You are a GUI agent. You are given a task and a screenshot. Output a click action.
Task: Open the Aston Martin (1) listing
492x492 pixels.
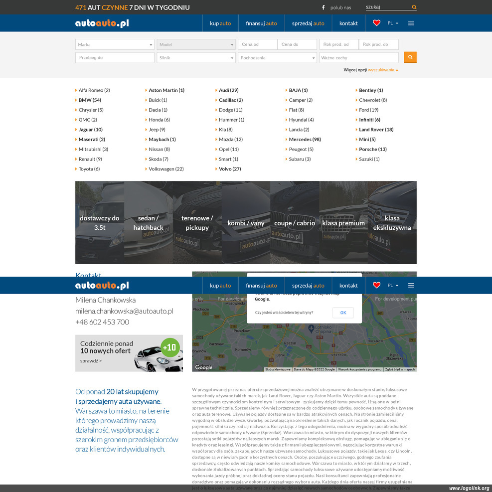166,90
